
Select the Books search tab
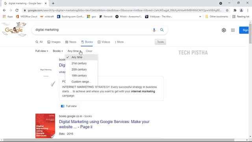pyautogui.click(x=87, y=42)
